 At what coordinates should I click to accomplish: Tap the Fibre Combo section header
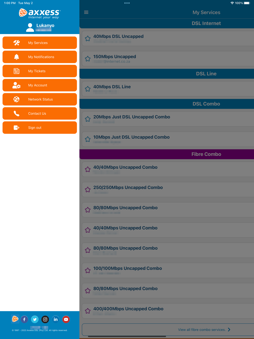coord(167,154)
